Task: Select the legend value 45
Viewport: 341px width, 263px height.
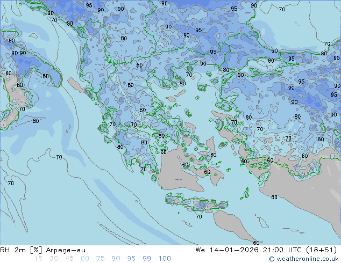Action: coord(69,259)
